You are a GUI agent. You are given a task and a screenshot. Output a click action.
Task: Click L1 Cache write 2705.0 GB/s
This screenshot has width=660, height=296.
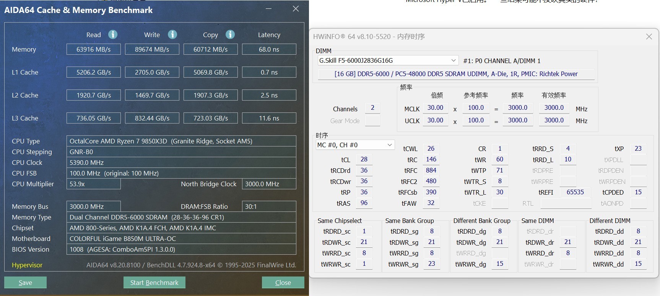[152, 72]
